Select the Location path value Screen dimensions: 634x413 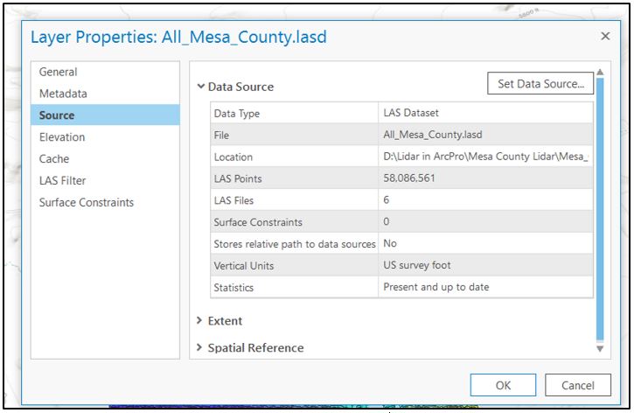click(x=485, y=156)
